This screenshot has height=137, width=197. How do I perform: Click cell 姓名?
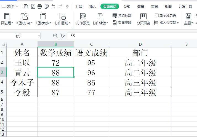point(22,52)
